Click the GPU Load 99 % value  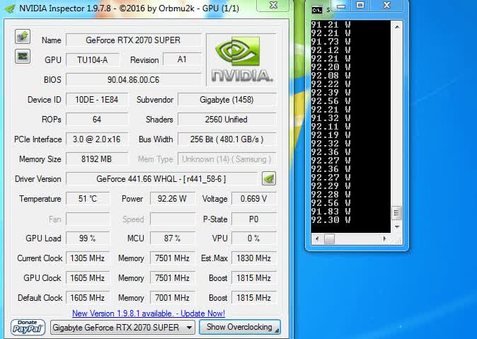pyautogui.click(x=88, y=239)
